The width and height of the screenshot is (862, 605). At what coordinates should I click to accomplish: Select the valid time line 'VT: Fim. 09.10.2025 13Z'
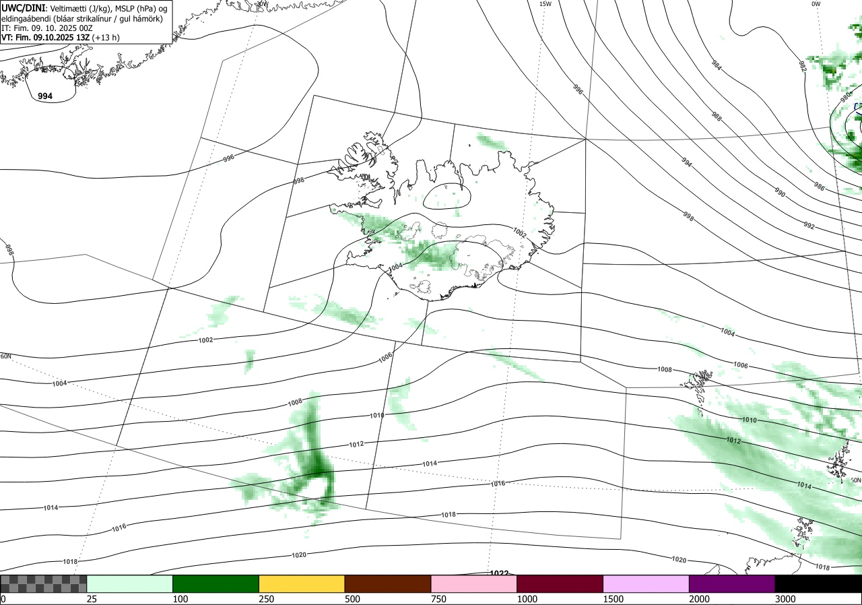pyautogui.click(x=46, y=38)
